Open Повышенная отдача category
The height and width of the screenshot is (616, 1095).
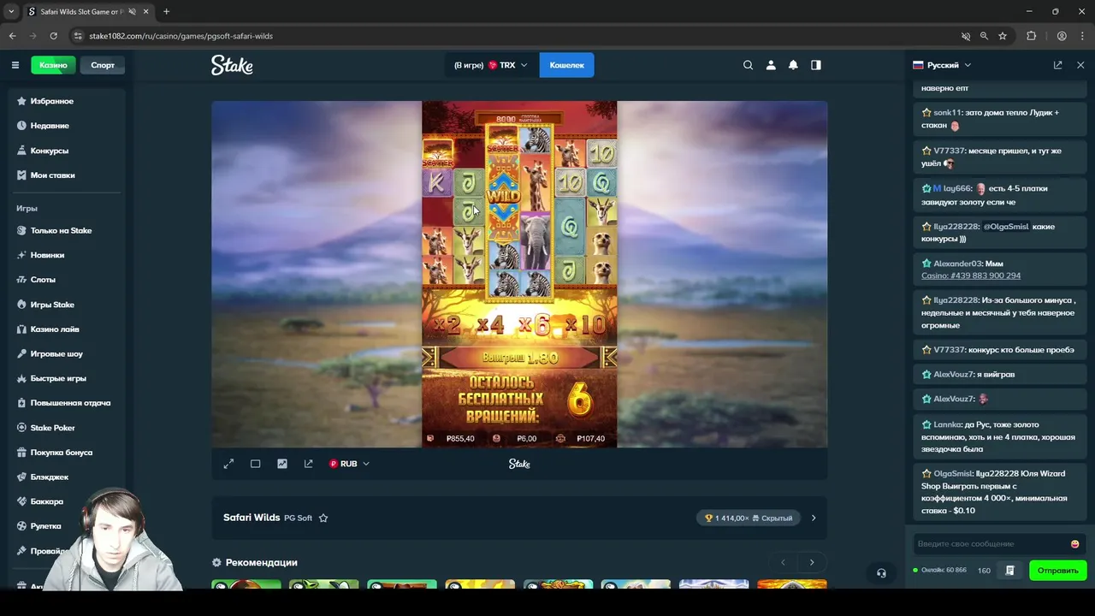[70, 403]
